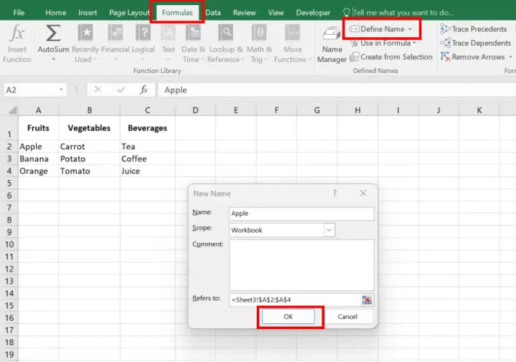
Task: Switch to the Page Layout tab
Action: [x=129, y=12]
